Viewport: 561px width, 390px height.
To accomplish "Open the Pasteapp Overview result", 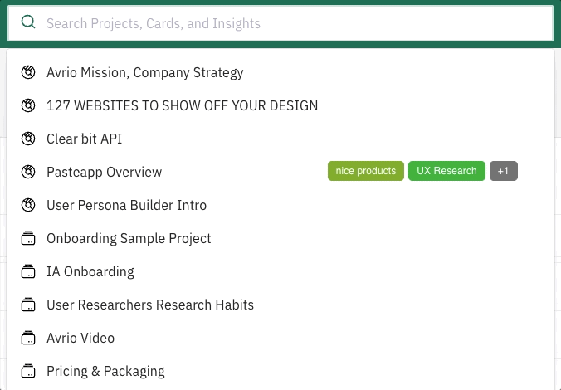I will point(280,172).
